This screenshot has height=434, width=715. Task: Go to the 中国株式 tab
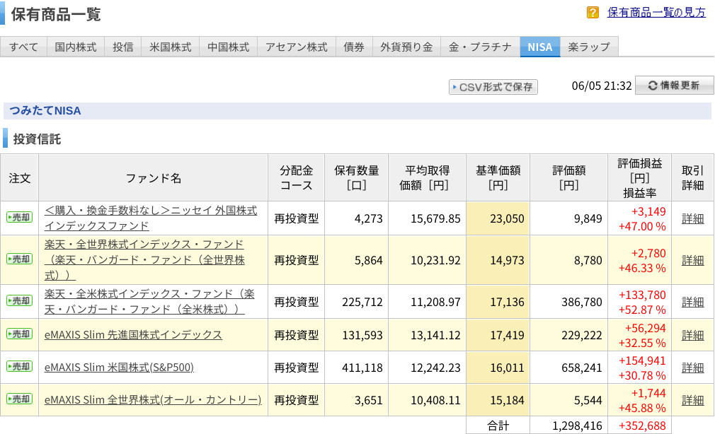tap(229, 47)
